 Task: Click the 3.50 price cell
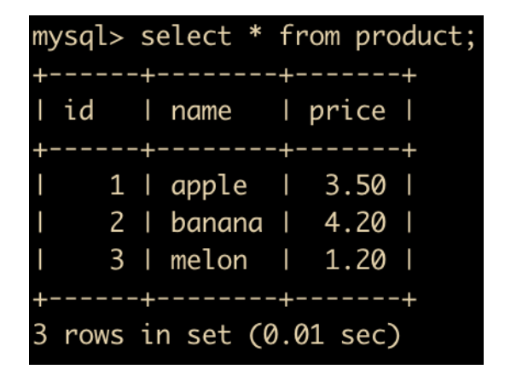pyautogui.click(x=355, y=185)
